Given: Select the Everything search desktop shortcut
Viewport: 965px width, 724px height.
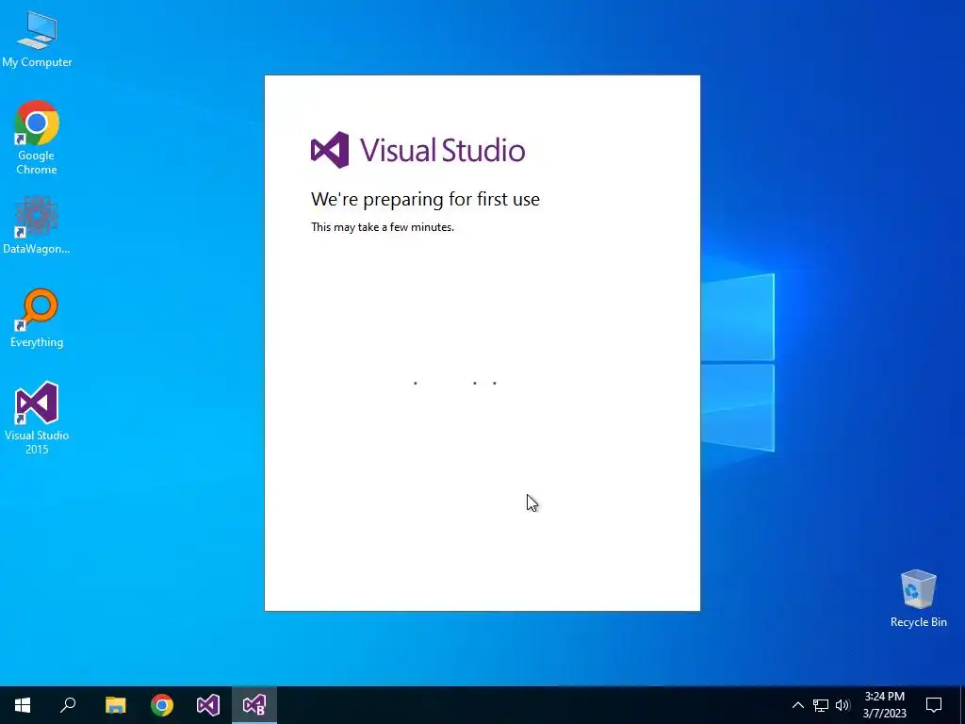Looking at the screenshot, I should (x=37, y=319).
